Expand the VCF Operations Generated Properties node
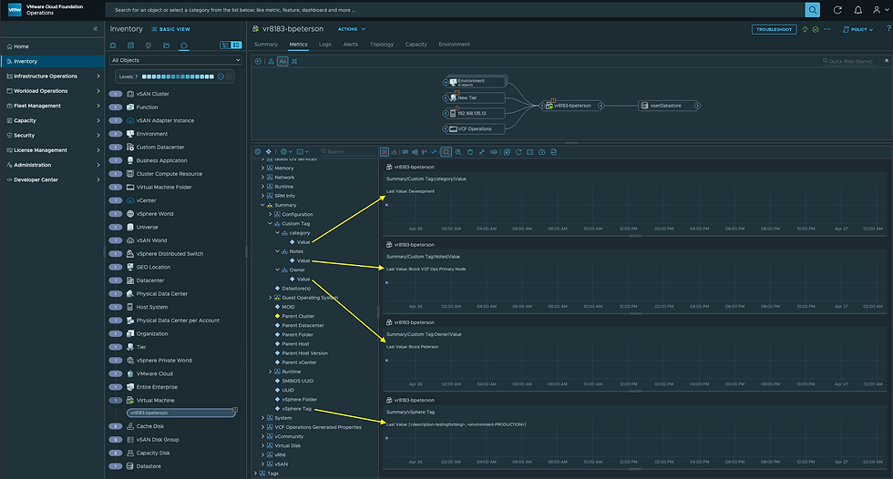893x479 pixels. pyautogui.click(x=263, y=427)
